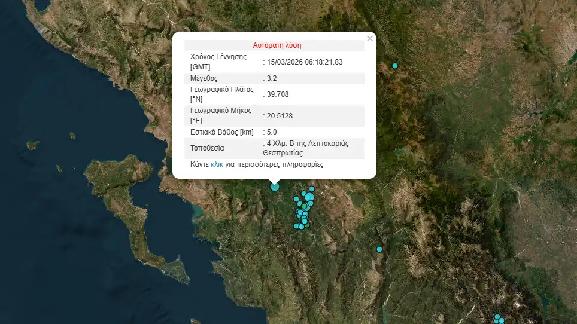Select the lone earthquake marker southeast of the cluster
This screenshot has width=577, height=324.
[379, 249]
